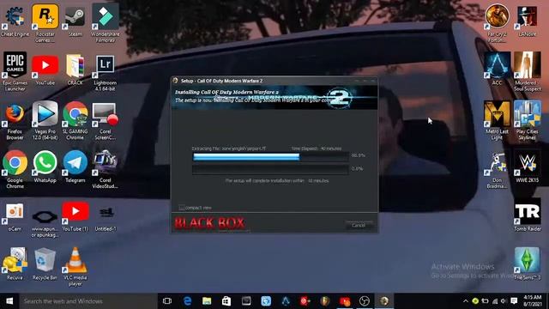The width and height of the screenshot is (549, 309).
Task: Launch Firefox Browser from desktop
Action: [15, 121]
